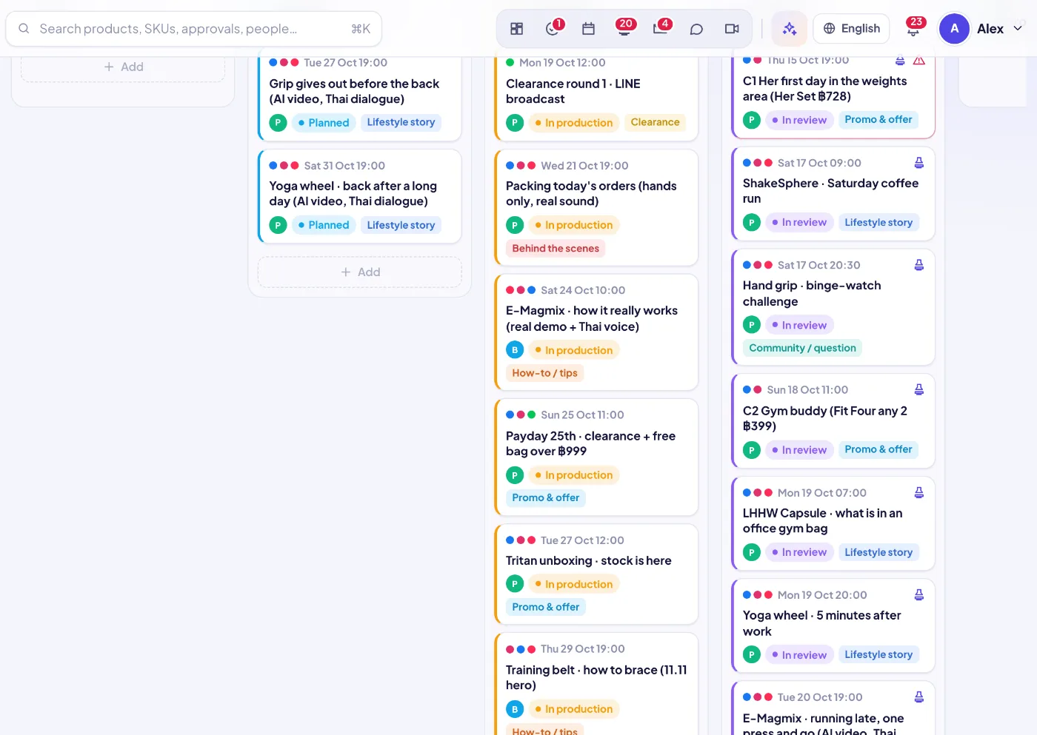Click the stamp icon on ShakeSphere card
1037x735 pixels.
919,163
